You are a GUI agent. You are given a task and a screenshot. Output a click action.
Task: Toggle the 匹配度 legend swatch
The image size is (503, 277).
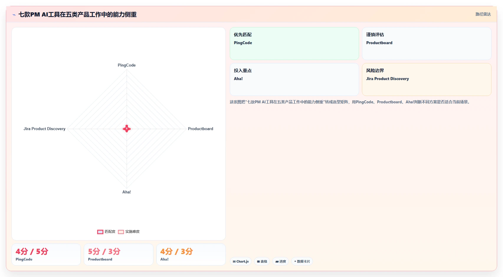point(100,232)
